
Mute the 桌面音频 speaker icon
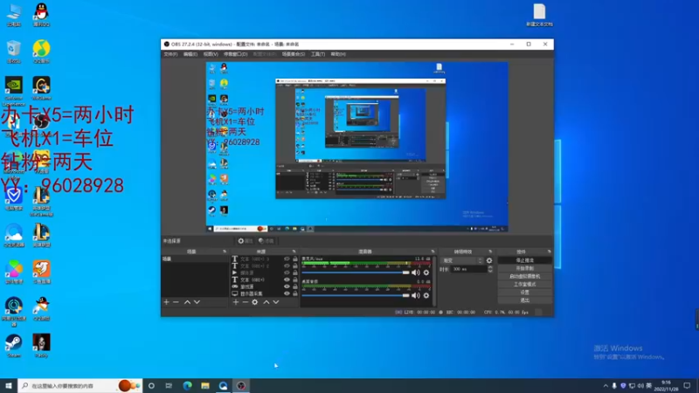click(416, 295)
